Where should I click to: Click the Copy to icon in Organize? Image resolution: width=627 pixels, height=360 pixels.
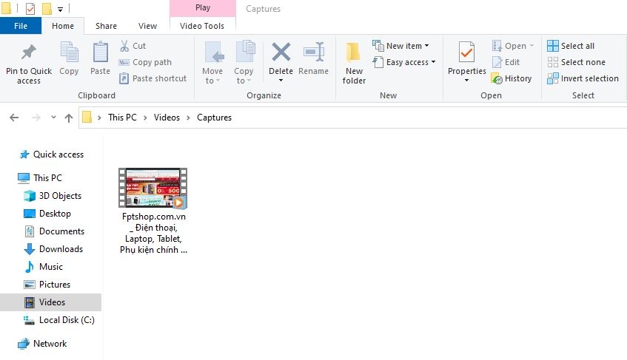[x=245, y=52]
